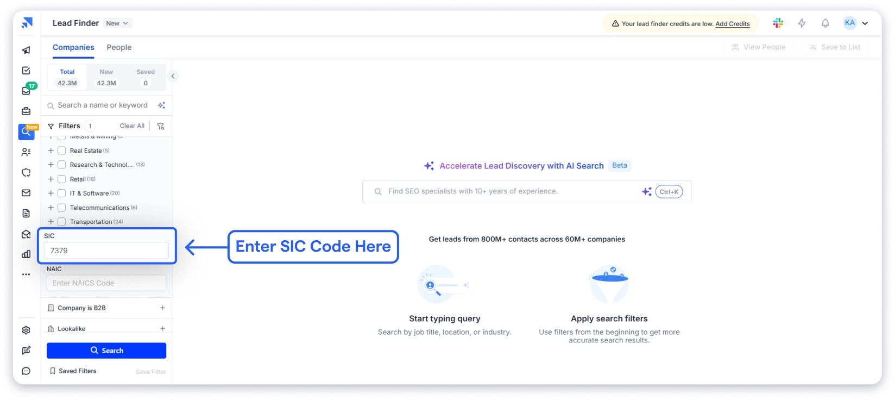Check the Telecommunications checkbox

click(62, 208)
